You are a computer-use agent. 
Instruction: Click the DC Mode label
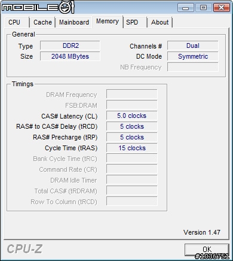click(x=149, y=57)
